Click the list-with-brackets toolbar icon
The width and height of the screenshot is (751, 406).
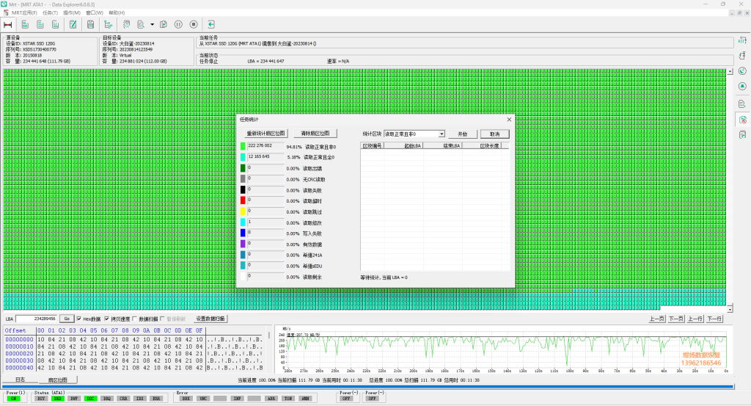click(126, 24)
